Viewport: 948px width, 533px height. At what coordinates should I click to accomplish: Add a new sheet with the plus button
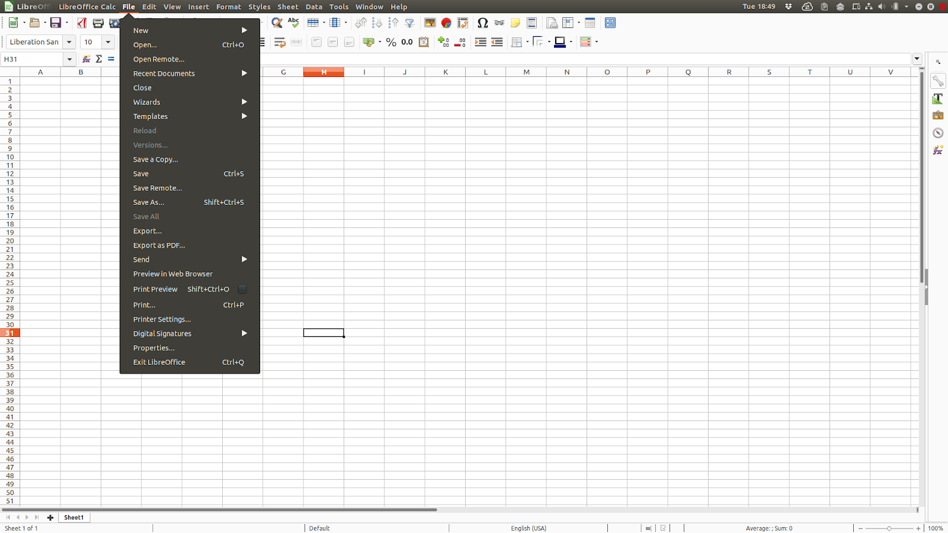click(x=50, y=518)
